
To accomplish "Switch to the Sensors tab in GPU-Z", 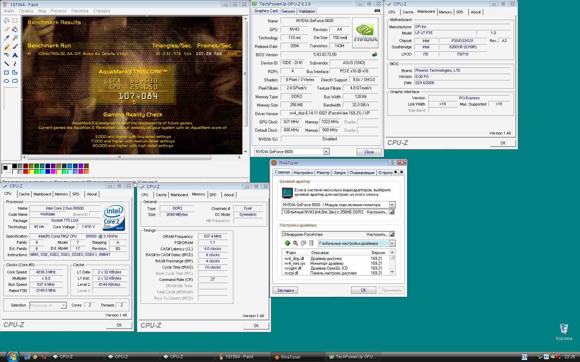I will pyautogui.click(x=288, y=11).
